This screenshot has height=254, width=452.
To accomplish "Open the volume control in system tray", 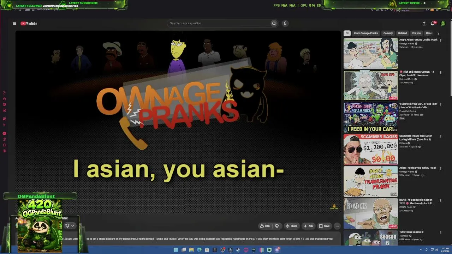I will pyautogui.click(x=436, y=250).
